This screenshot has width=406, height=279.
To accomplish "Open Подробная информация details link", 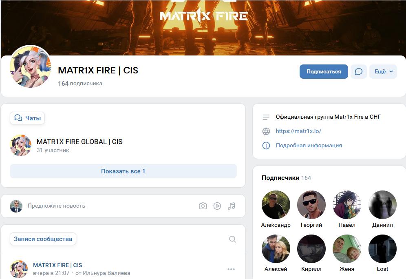I will pos(309,145).
